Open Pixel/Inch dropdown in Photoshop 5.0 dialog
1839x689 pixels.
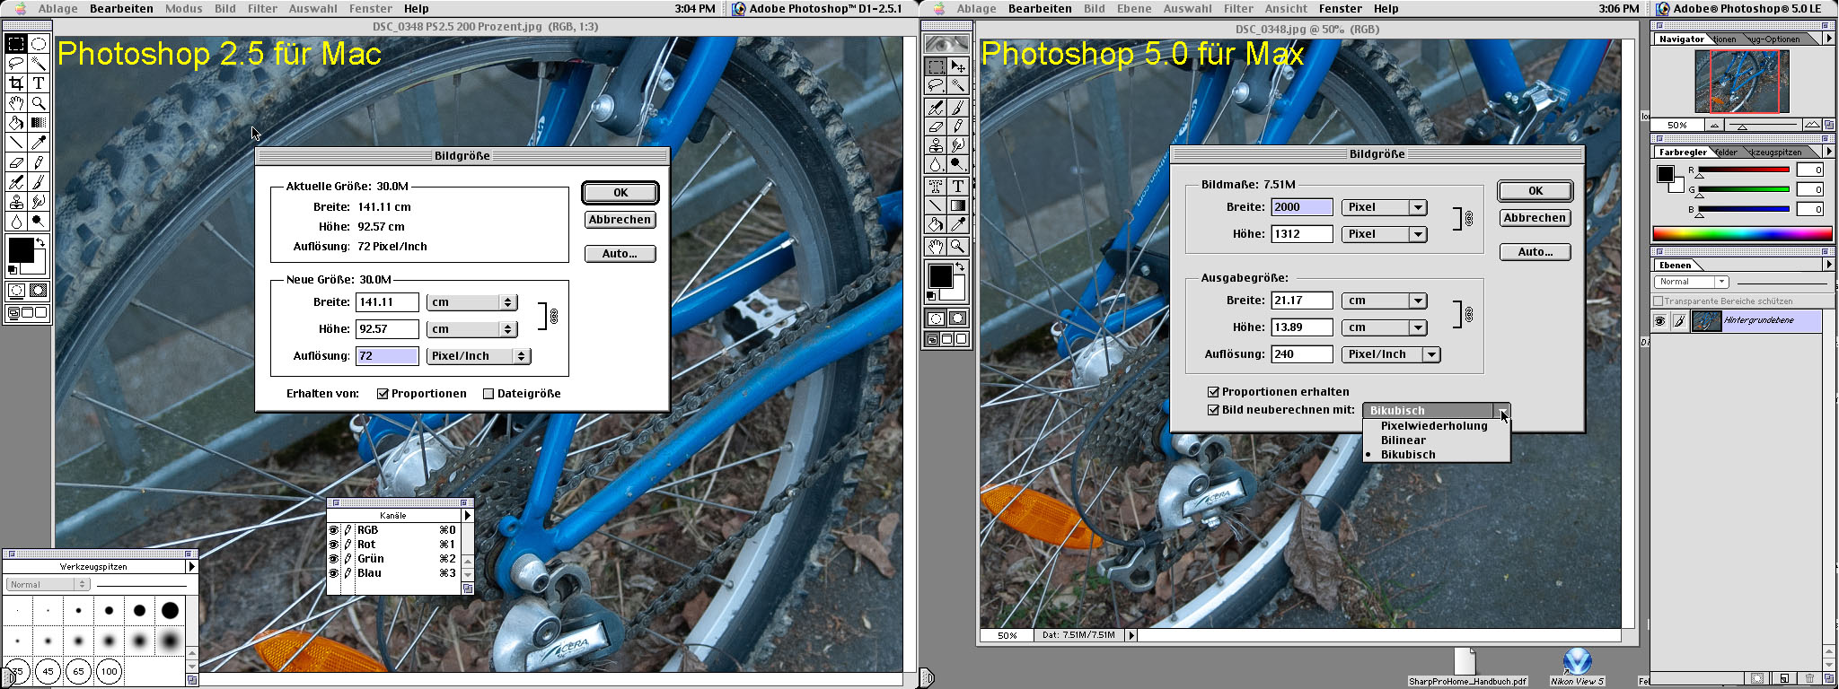(1391, 354)
